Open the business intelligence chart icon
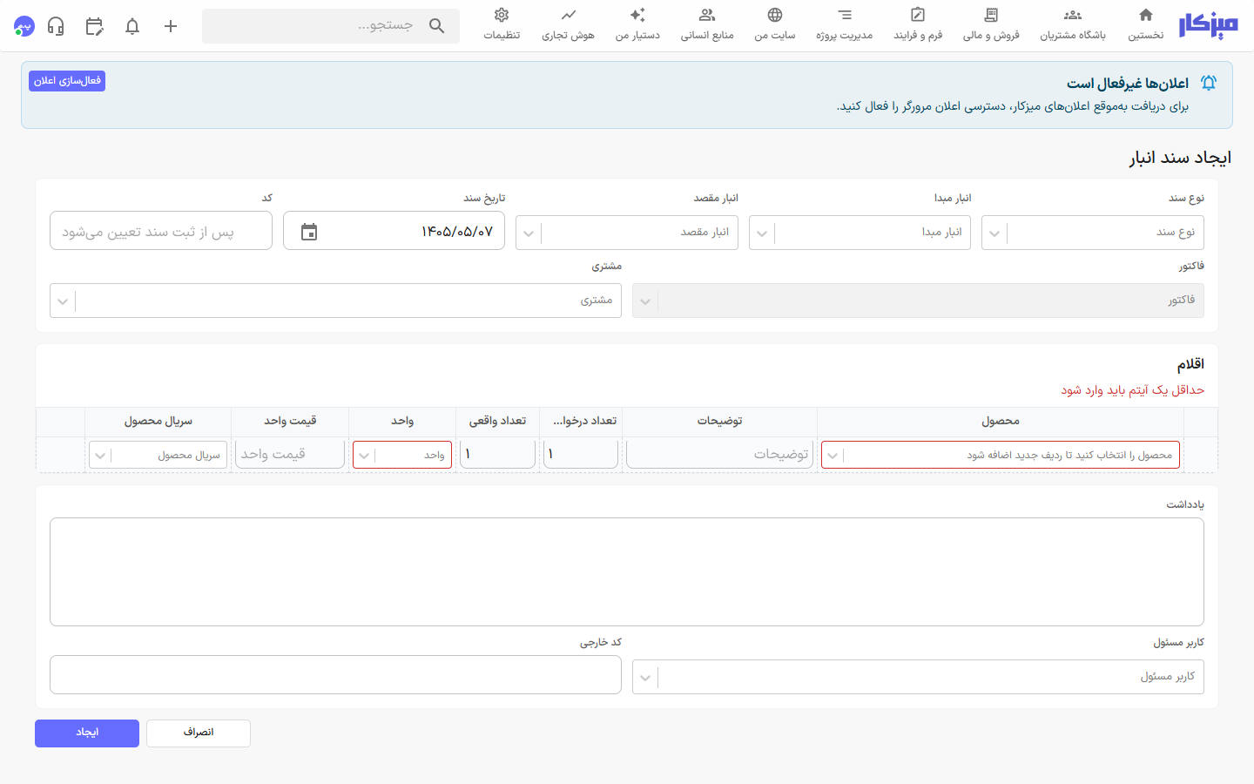 (569, 15)
